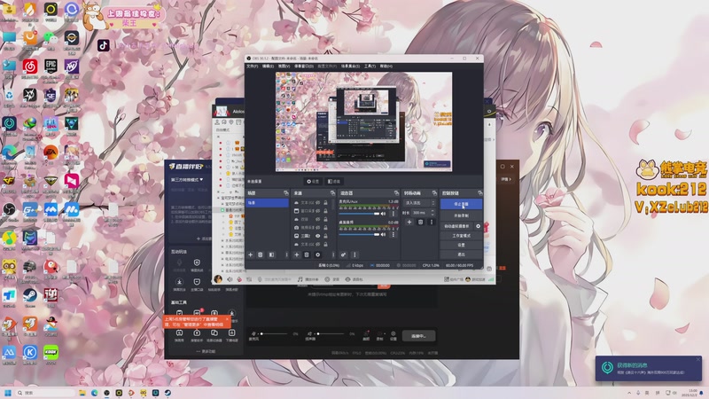Open OBS 视图(V) menu
This screenshot has width=709, height=399.
coord(284,66)
